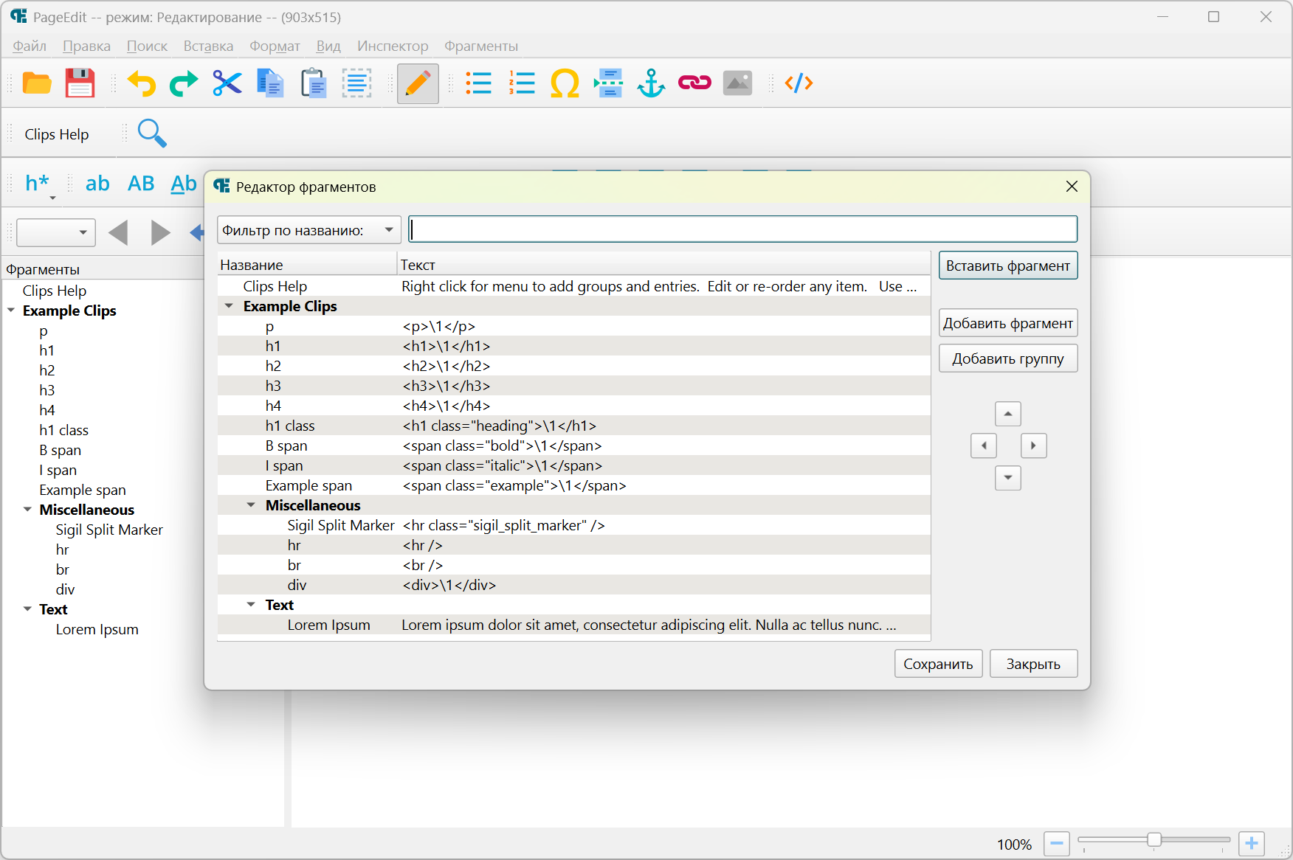This screenshot has width=1293, height=860.
Task: Click the Сохранить button
Action: [x=938, y=664]
